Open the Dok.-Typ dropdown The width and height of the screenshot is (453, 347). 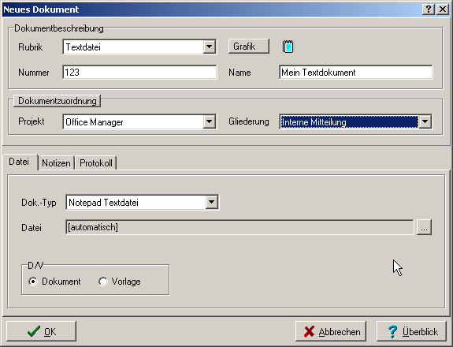coord(211,202)
